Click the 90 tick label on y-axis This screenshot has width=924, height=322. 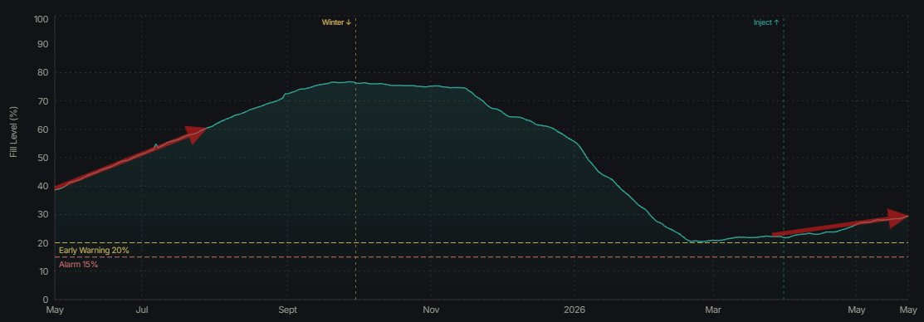click(43, 44)
